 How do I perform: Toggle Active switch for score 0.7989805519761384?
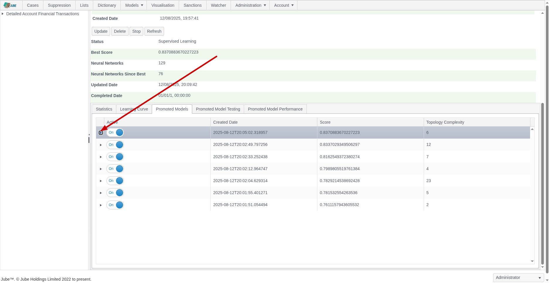(x=115, y=169)
